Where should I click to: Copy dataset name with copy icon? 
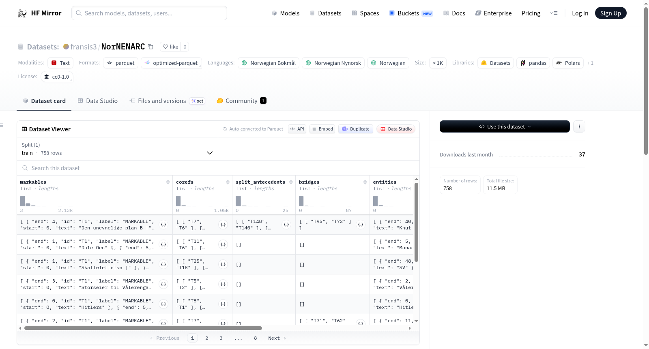(150, 47)
